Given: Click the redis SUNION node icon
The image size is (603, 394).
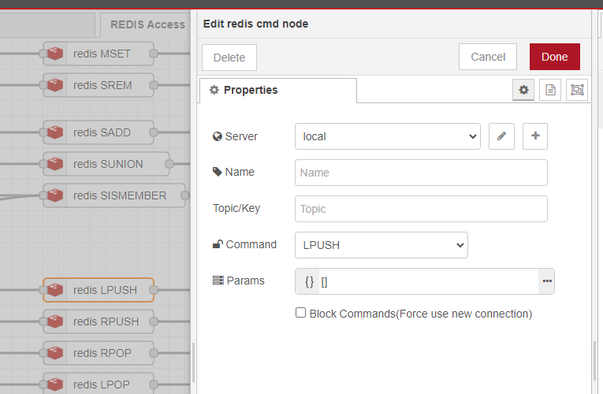Looking at the screenshot, I should [55, 164].
